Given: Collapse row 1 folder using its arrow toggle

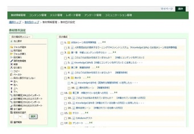Looking at the screenshot, I should point(104,42).
